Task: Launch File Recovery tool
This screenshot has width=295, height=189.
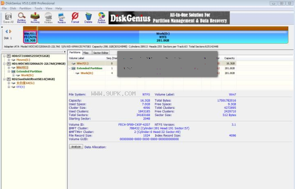Action: (x=35, y=18)
